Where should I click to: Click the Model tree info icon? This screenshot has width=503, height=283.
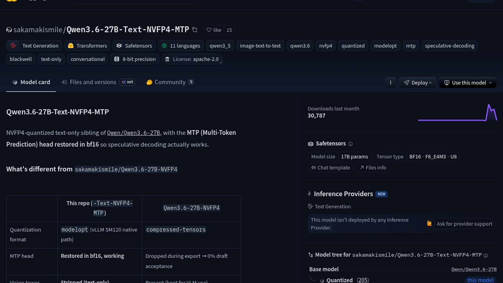tap(486, 255)
